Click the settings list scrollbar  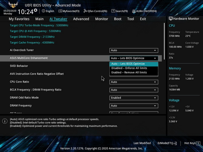[x=164, y=41]
